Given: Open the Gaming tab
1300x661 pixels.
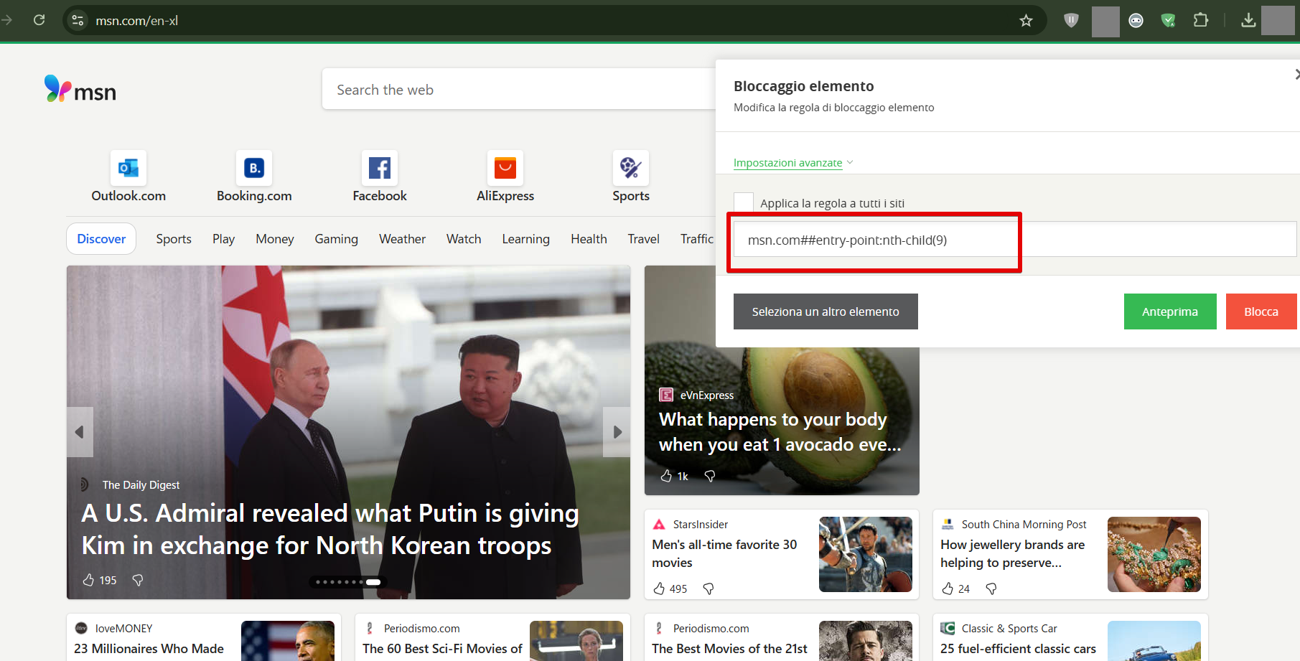Looking at the screenshot, I should point(336,239).
